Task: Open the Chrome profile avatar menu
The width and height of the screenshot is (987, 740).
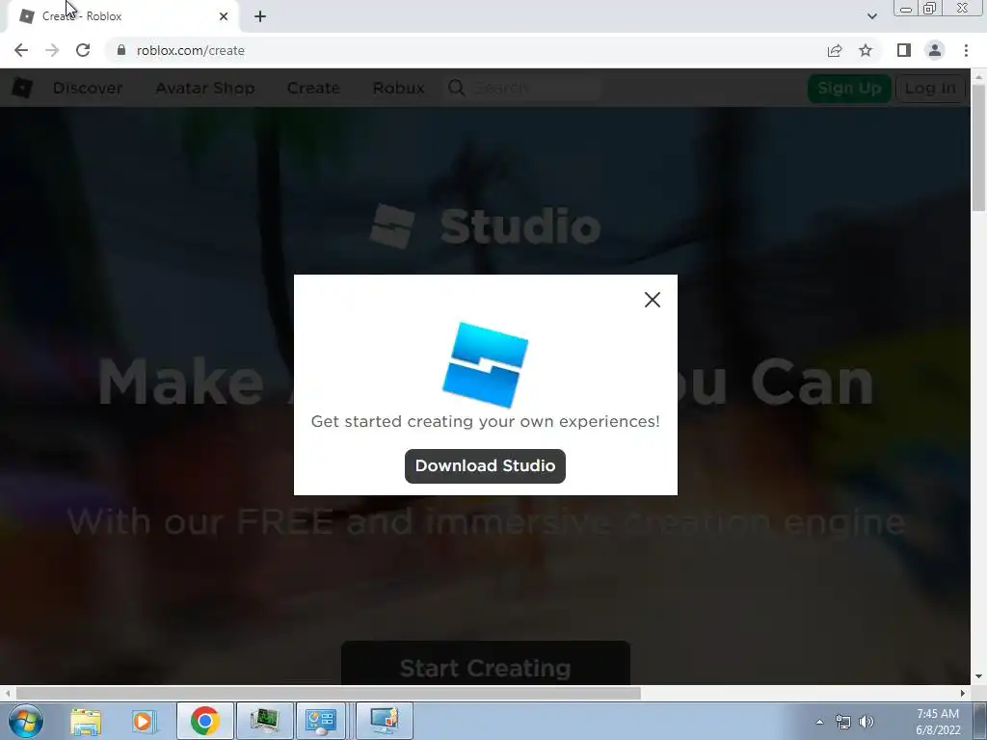Action: 935,50
